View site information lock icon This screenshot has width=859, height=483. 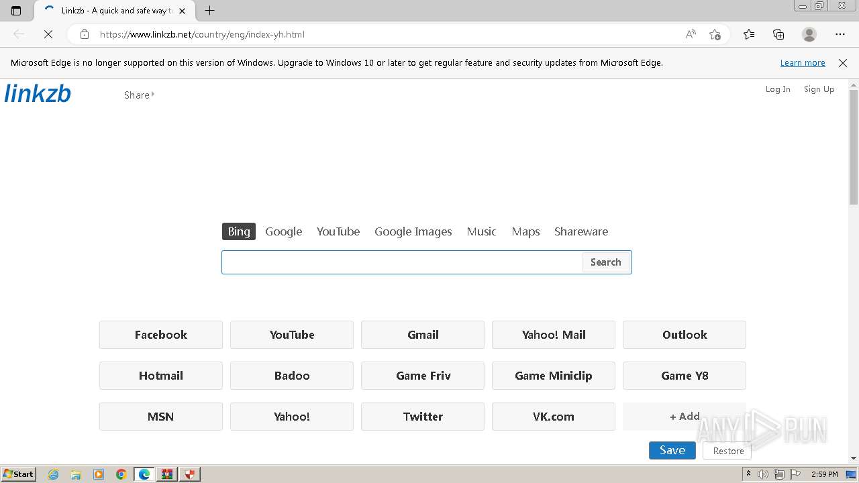pos(84,34)
